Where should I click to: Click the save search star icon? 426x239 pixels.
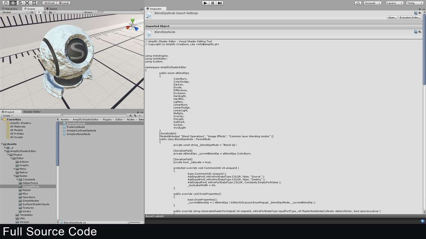[140, 115]
